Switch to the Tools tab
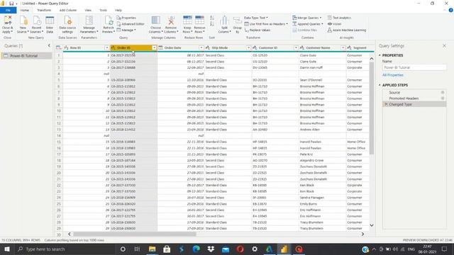 104,10
